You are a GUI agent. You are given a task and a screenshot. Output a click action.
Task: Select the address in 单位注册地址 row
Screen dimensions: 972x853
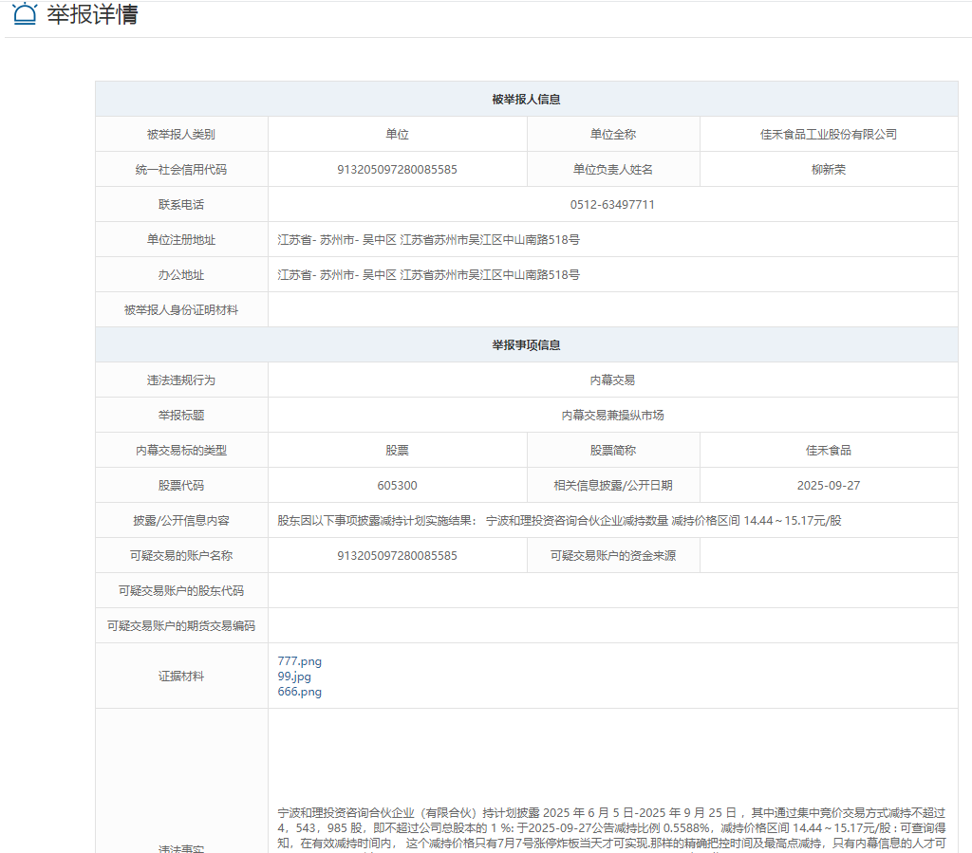(x=428, y=240)
